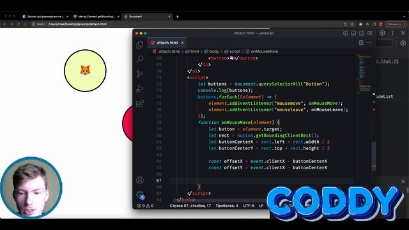Click line number 87 in the gutter

coord(159,180)
